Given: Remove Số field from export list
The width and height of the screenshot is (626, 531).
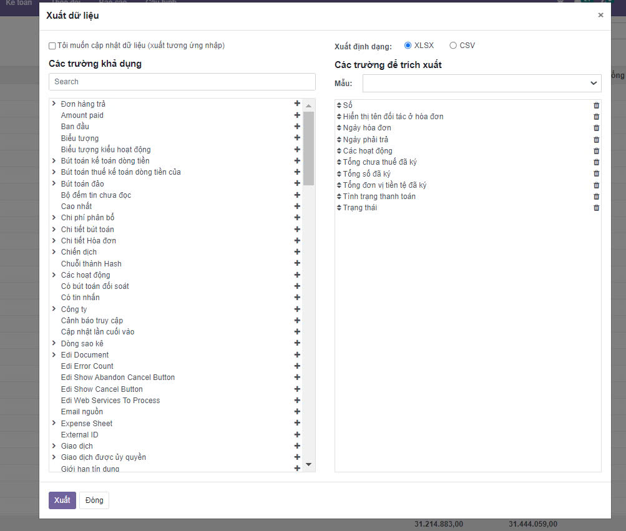Looking at the screenshot, I should pos(596,105).
